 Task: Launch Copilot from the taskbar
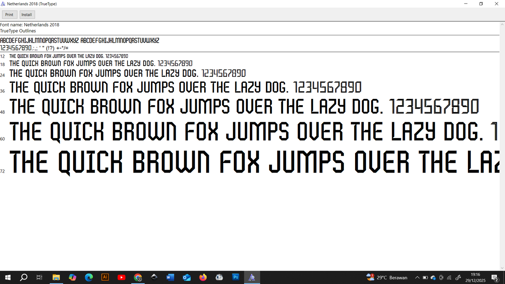72,277
